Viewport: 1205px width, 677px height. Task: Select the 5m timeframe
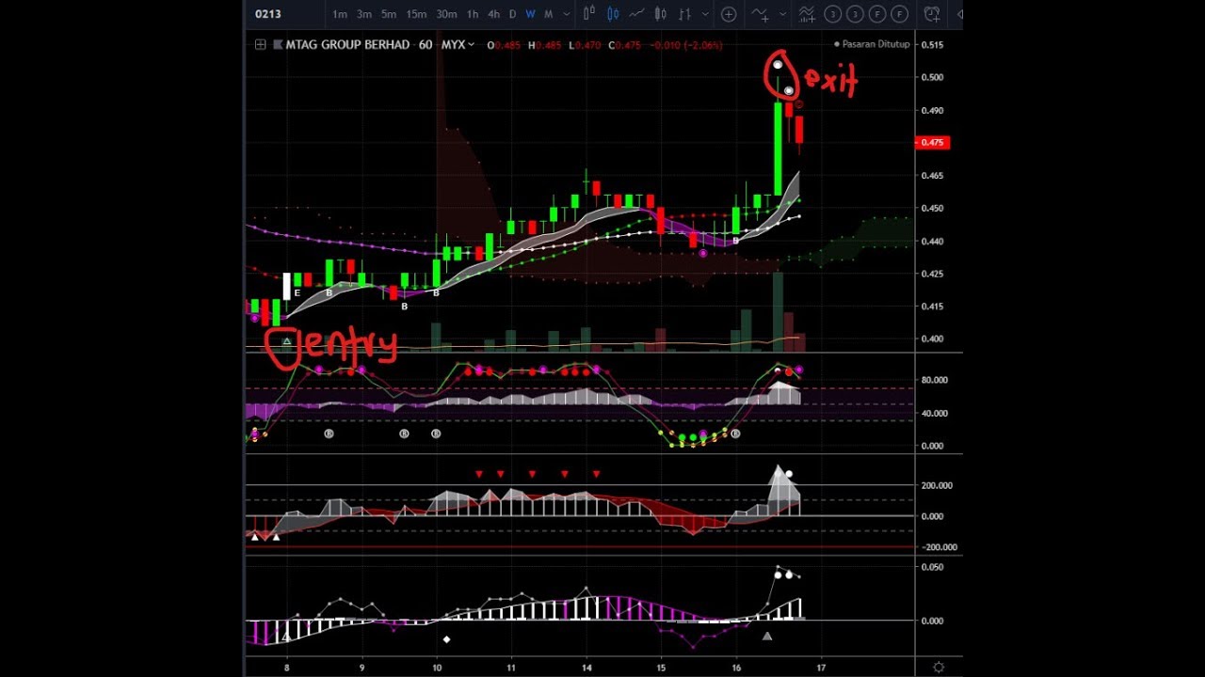tap(389, 14)
